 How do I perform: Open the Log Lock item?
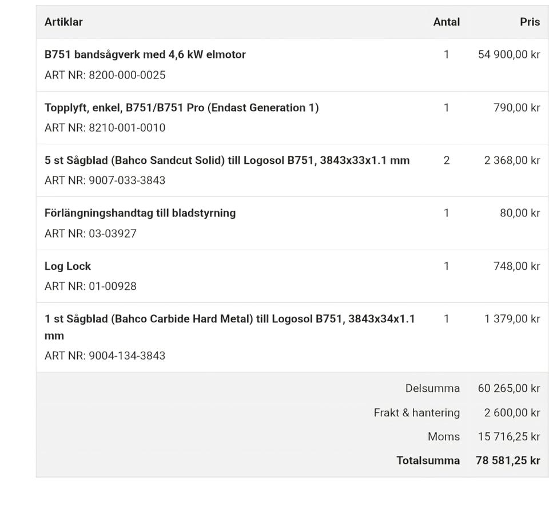coord(67,266)
